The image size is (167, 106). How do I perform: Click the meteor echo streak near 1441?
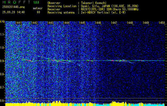point(27,60)
